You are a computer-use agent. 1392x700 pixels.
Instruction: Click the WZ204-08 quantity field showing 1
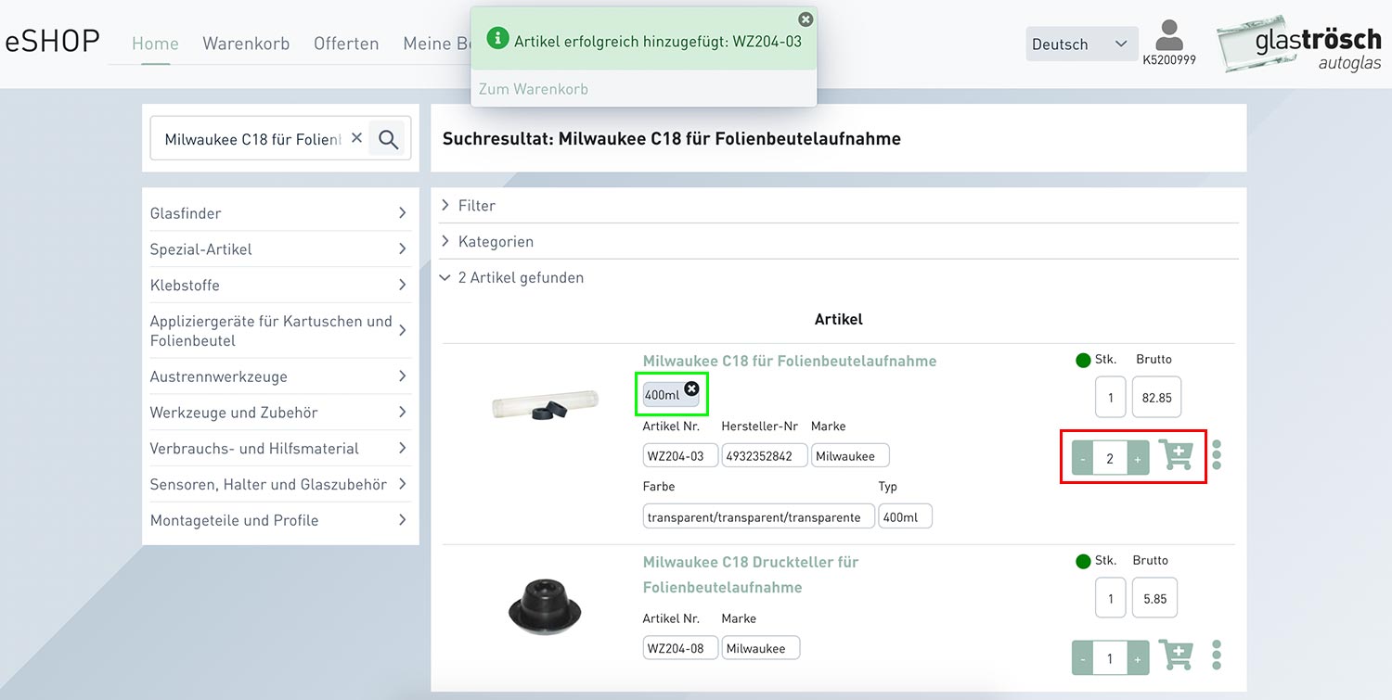click(1110, 658)
